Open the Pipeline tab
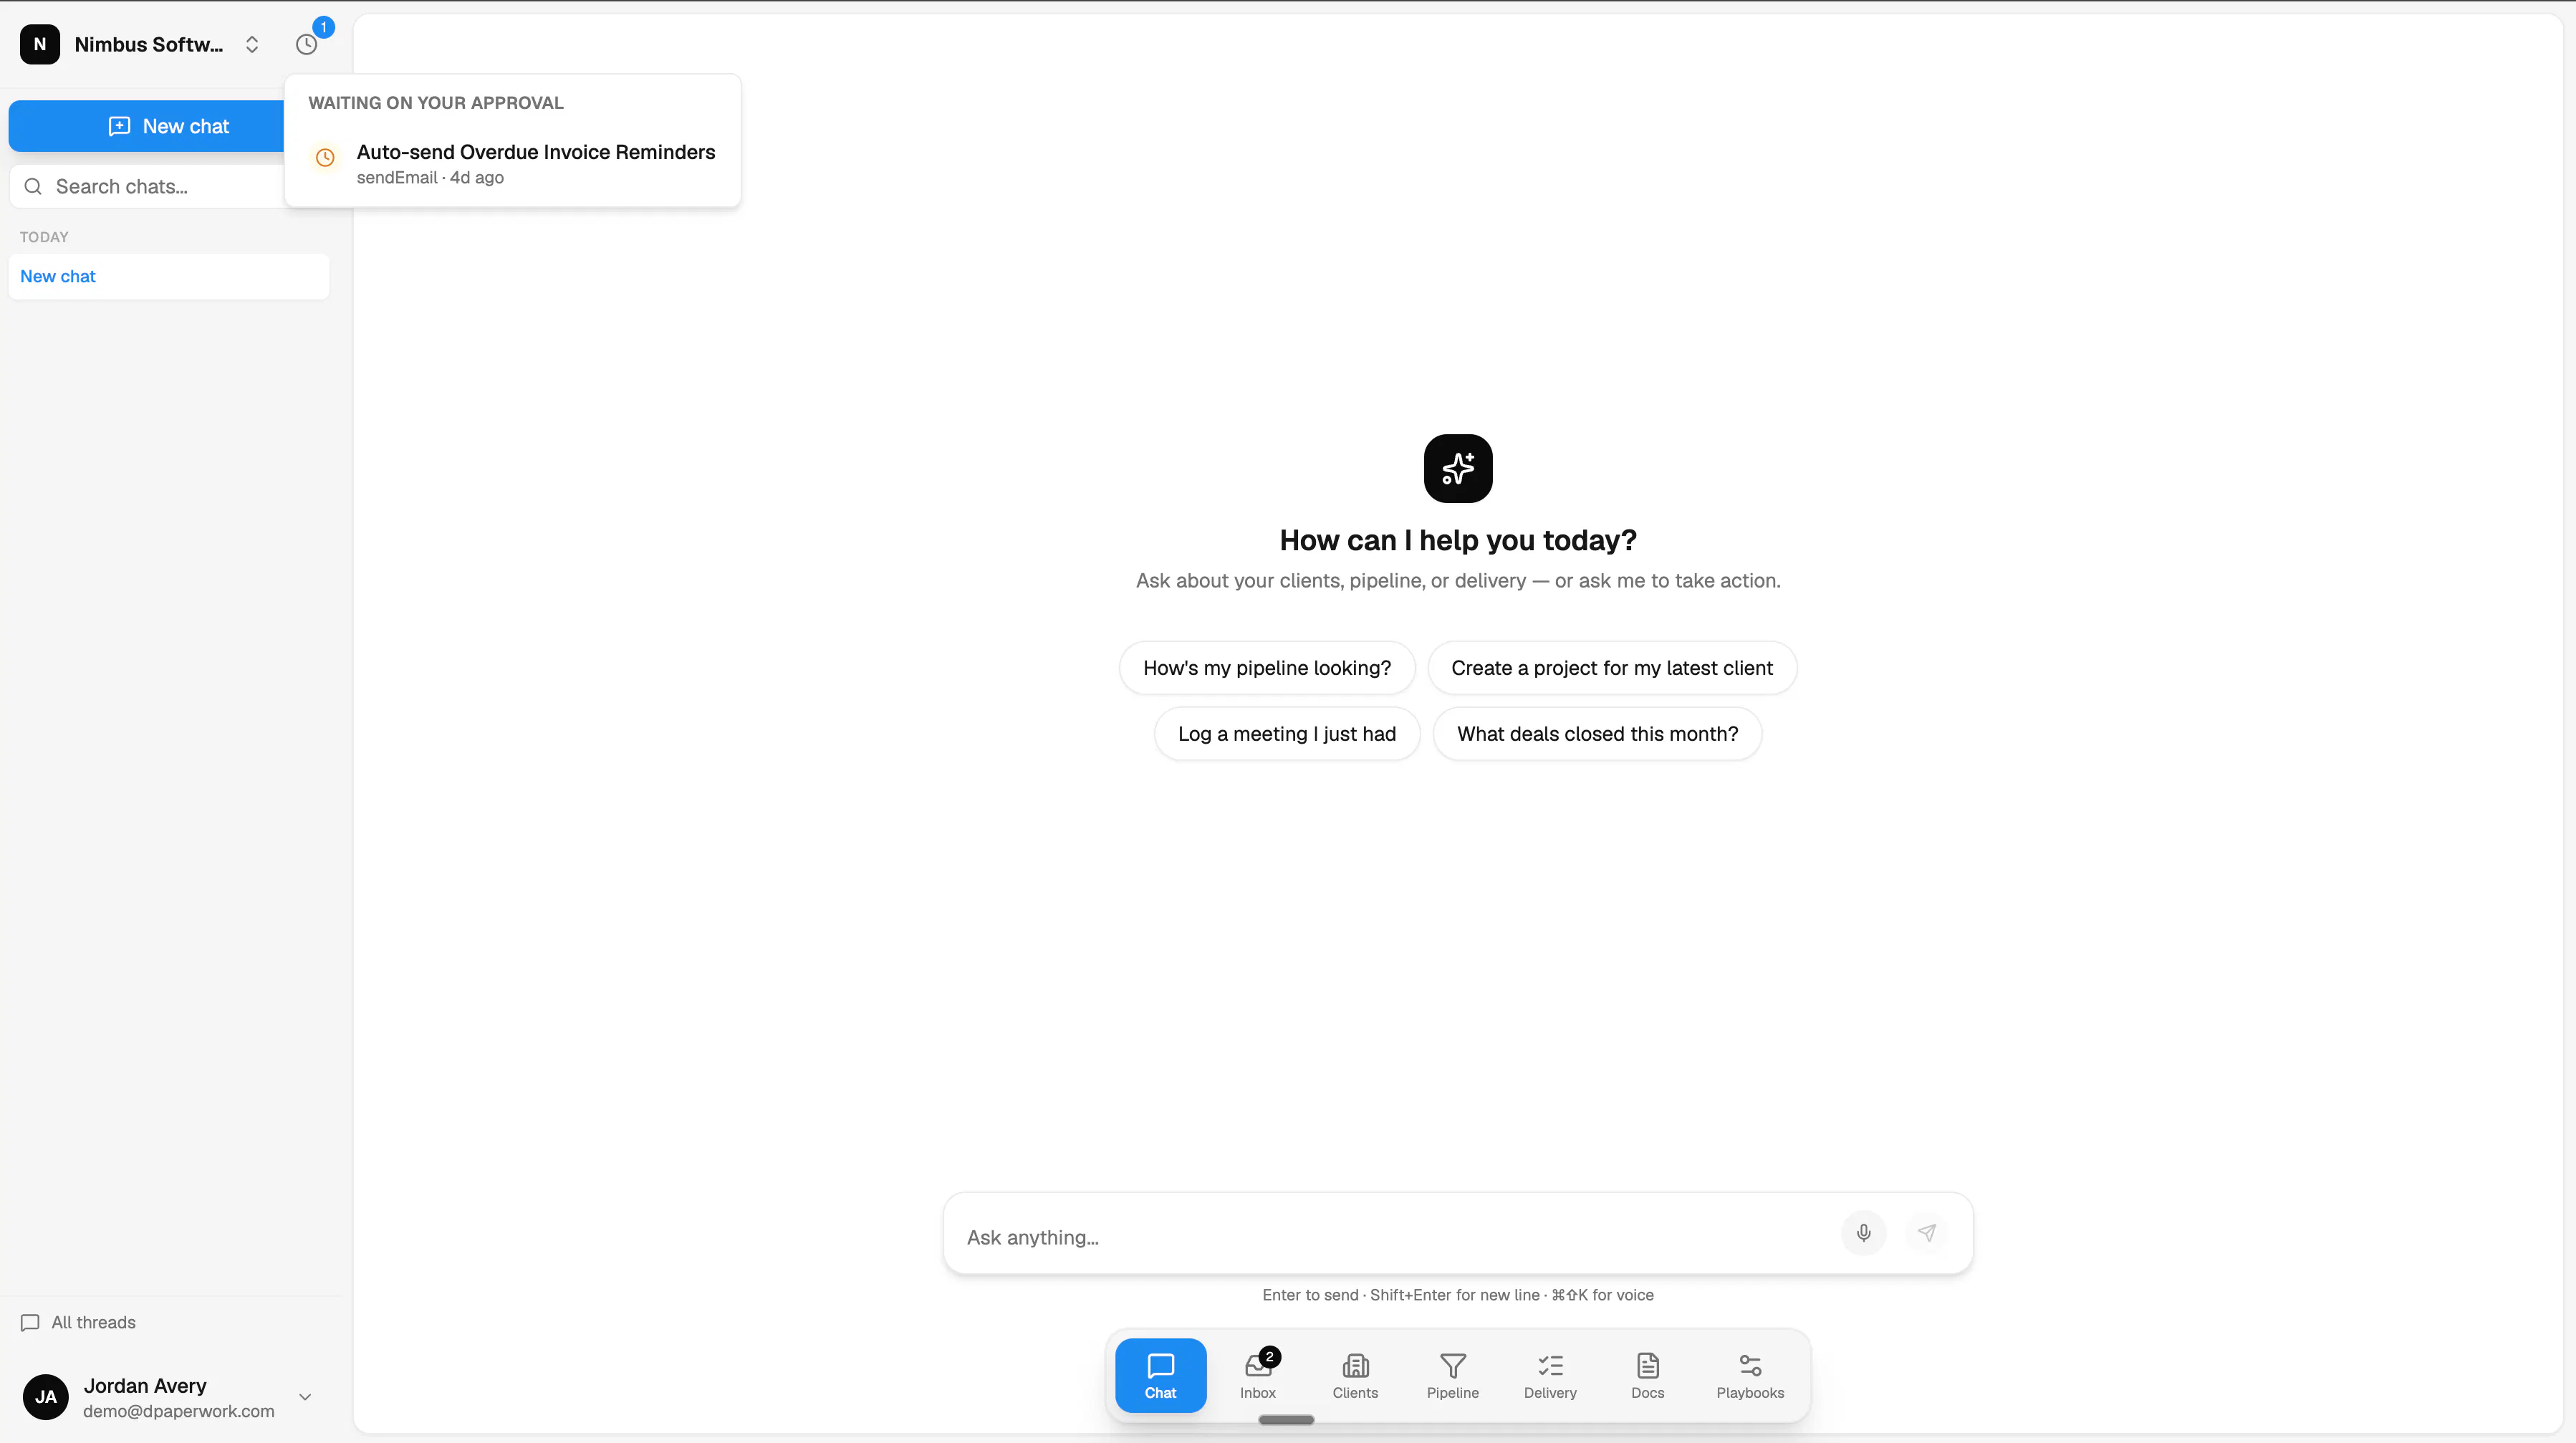2576x1443 pixels. click(1453, 1376)
